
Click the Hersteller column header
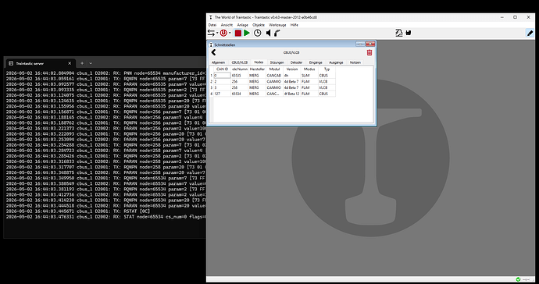coord(257,69)
